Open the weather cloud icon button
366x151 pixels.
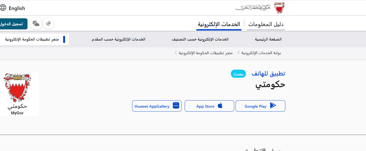point(36,23)
